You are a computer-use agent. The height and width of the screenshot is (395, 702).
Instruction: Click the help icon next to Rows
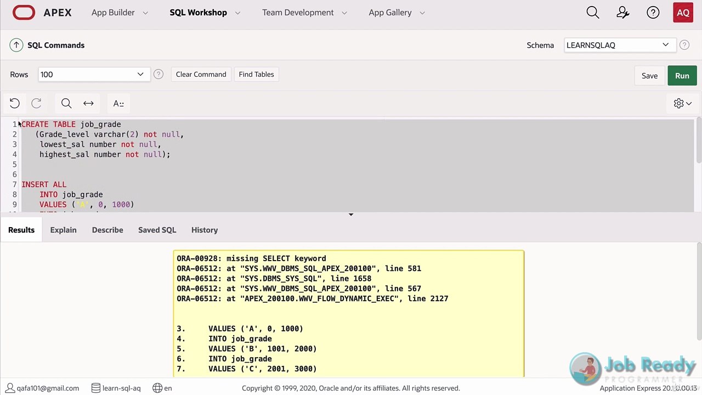click(x=158, y=74)
